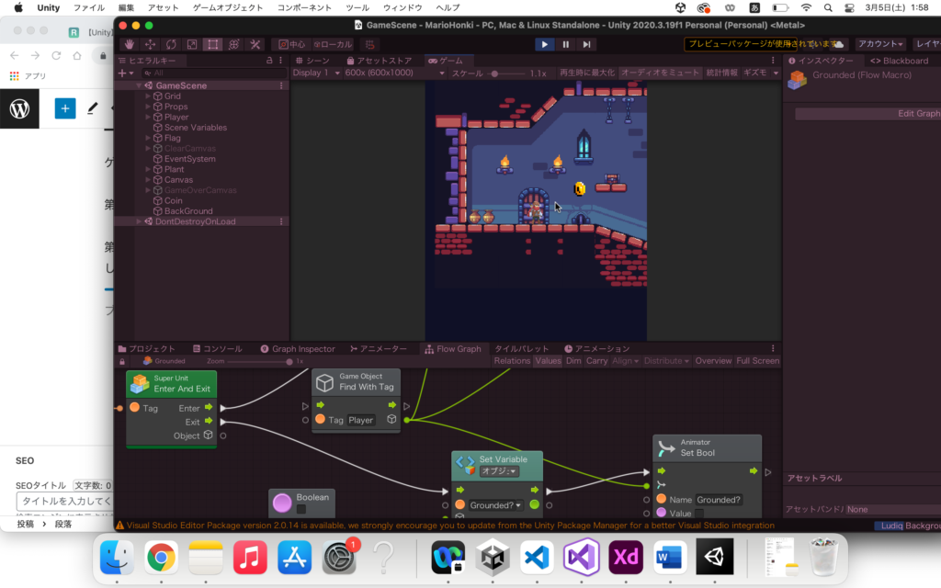This screenshot has width=941, height=588.
Task: Select the Rotate tool
Action: click(171, 44)
